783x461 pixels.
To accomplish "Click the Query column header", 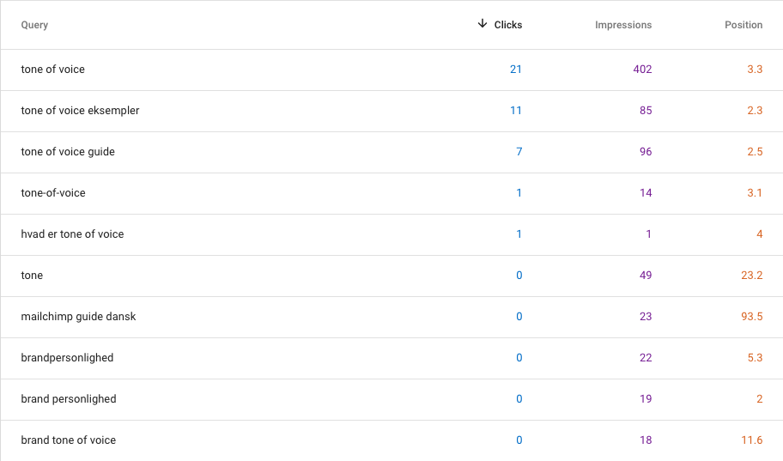I will (x=34, y=25).
